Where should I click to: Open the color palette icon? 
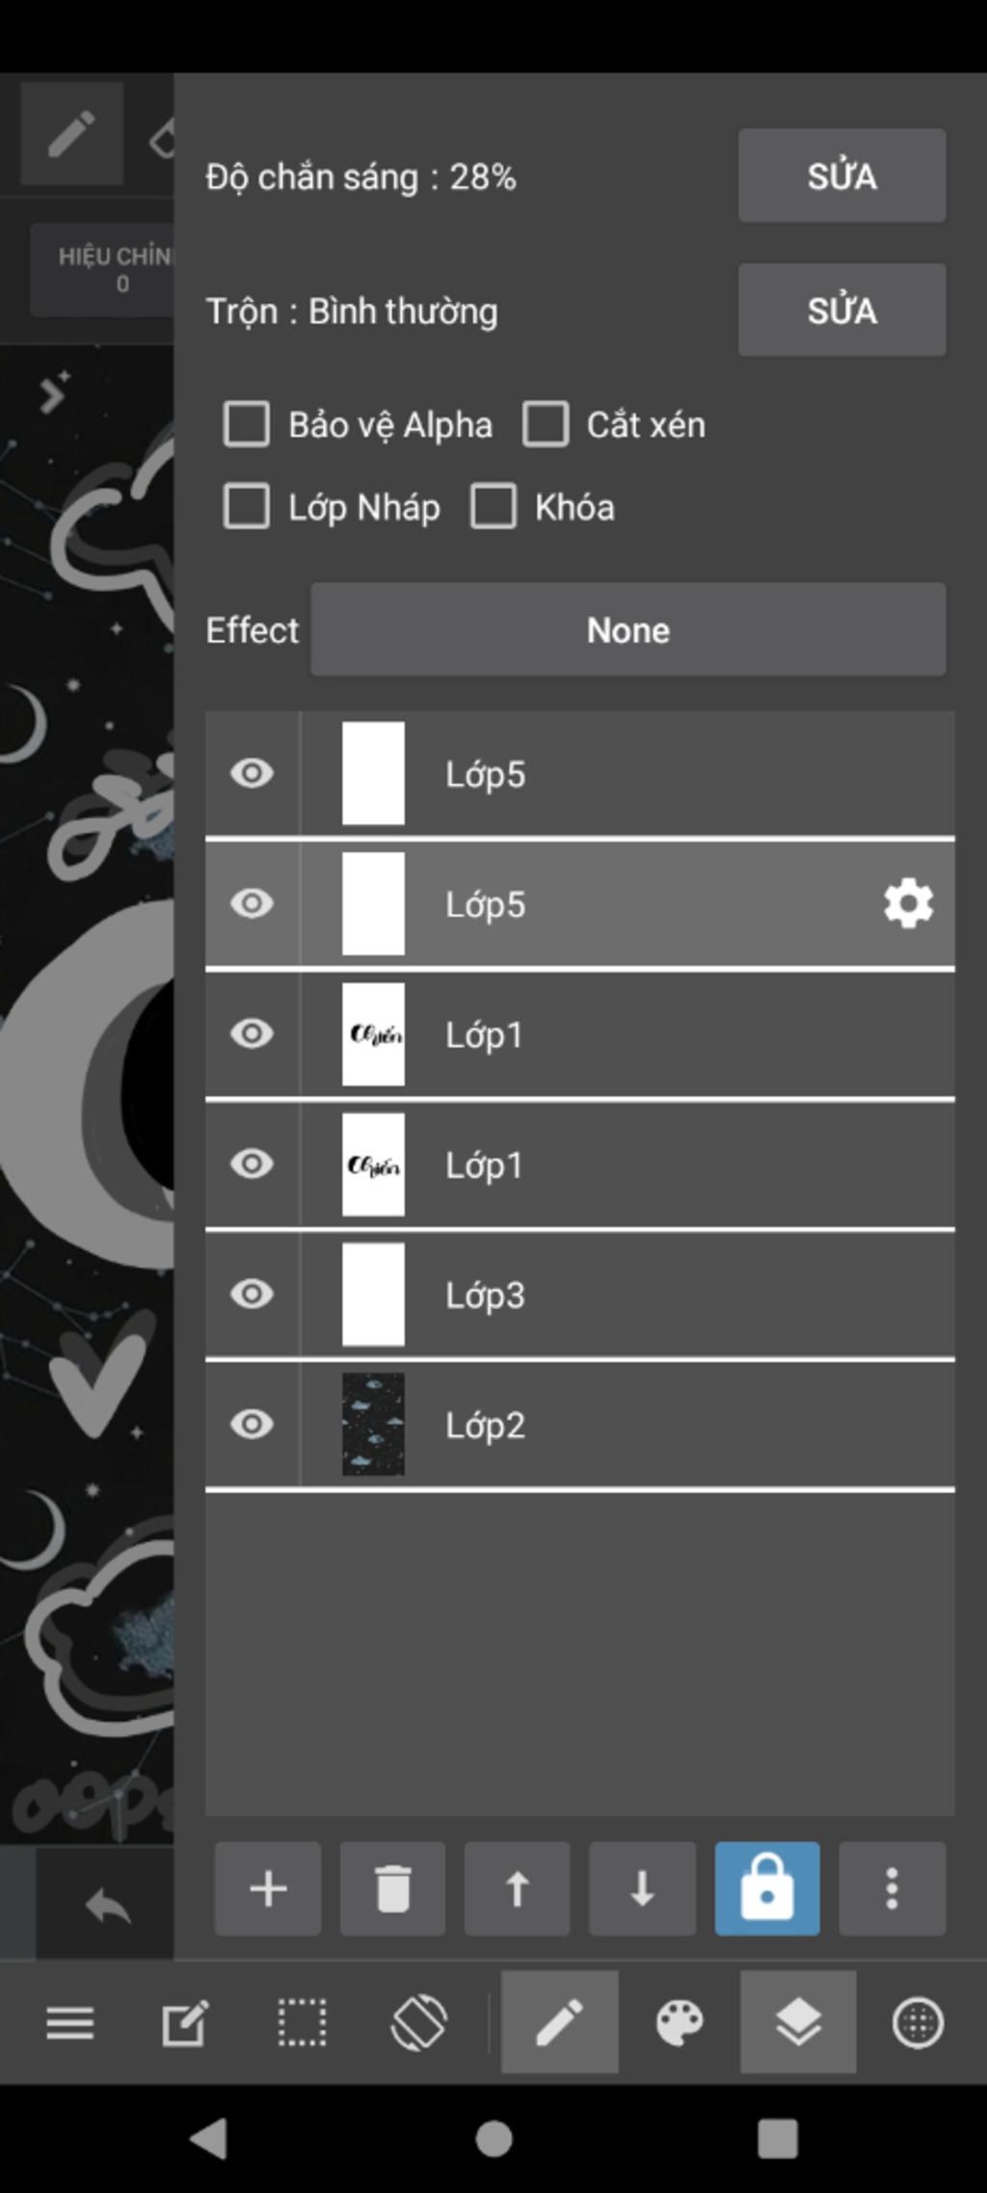[x=680, y=2021]
